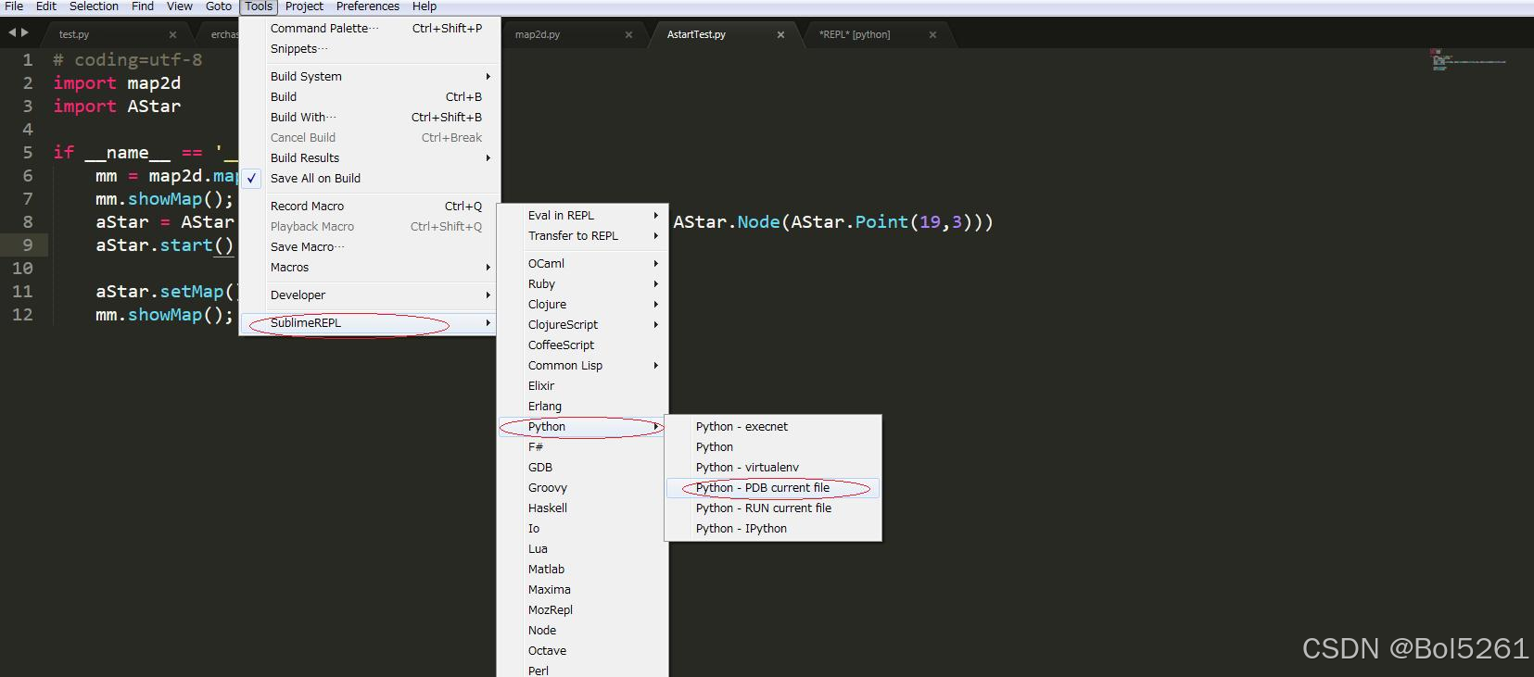Open the Project menu
This screenshot has width=1534, height=677.
tap(304, 6)
